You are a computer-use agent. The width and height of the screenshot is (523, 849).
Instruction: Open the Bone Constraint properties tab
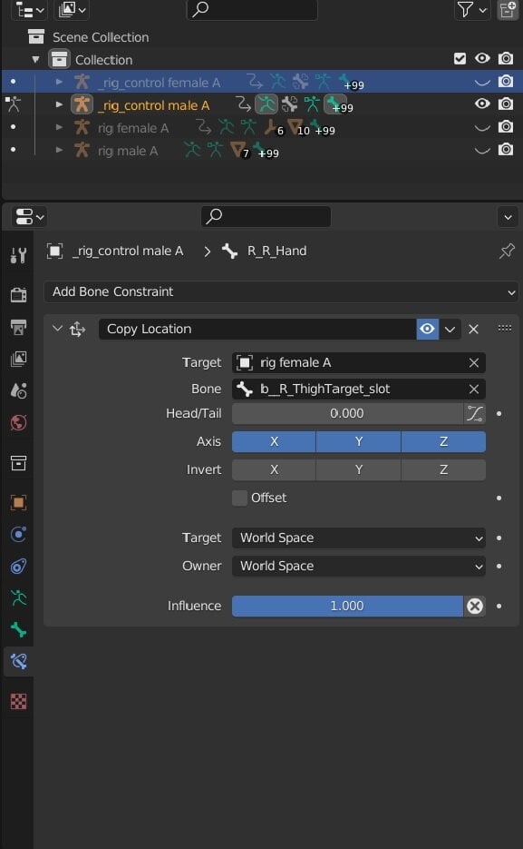coord(18,661)
